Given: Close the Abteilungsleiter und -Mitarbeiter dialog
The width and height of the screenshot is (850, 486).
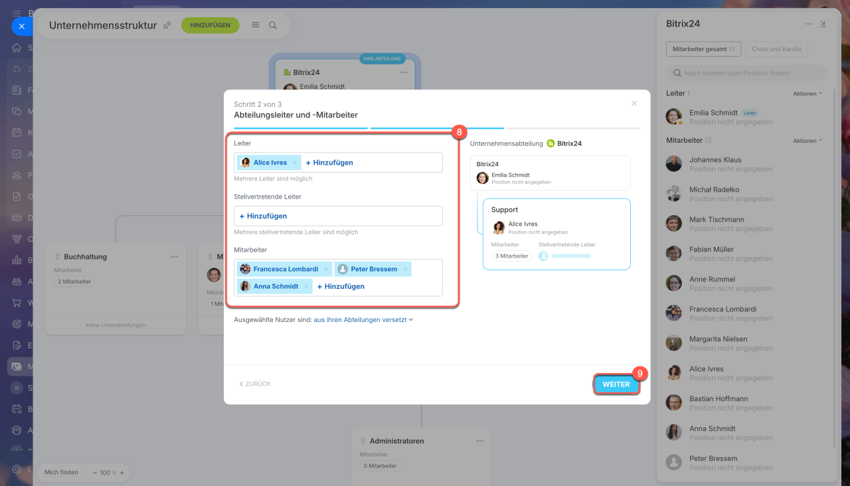Looking at the screenshot, I should click(x=634, y=104).
